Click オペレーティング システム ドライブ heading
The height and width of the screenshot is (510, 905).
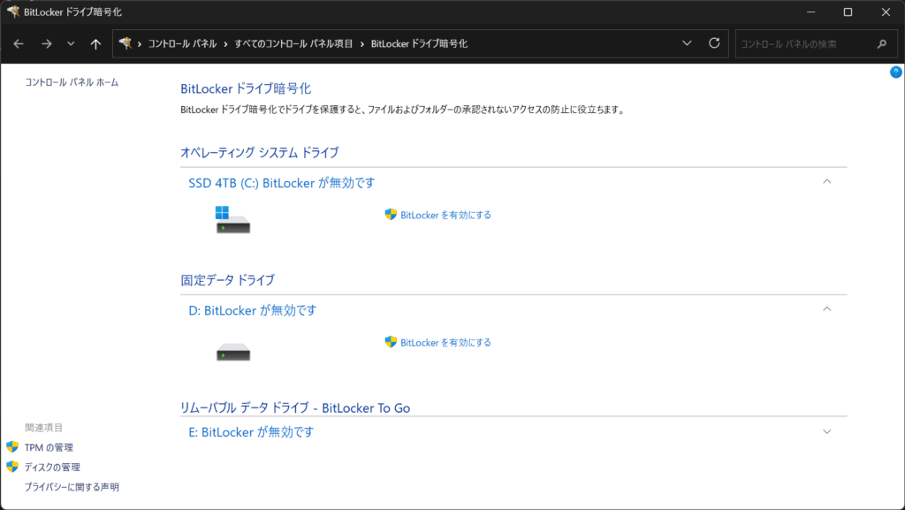260,153
